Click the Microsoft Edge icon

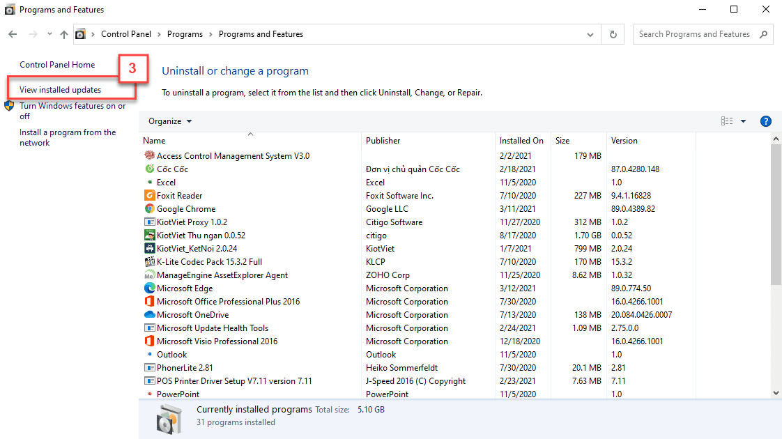(x=149, y=288)
